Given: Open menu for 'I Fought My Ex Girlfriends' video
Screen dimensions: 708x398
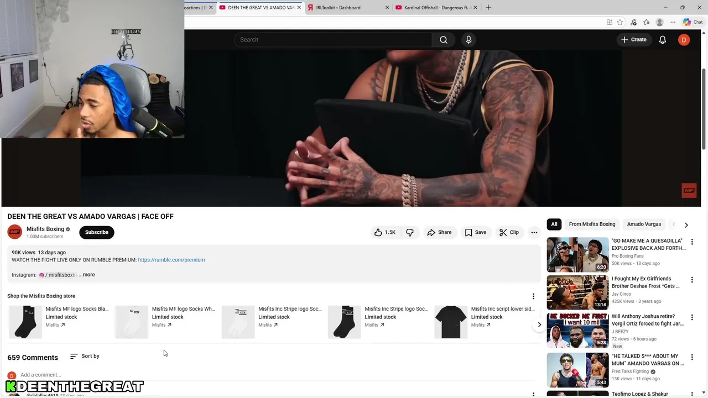Looking at the screenshot, I should tap(691, 280).
